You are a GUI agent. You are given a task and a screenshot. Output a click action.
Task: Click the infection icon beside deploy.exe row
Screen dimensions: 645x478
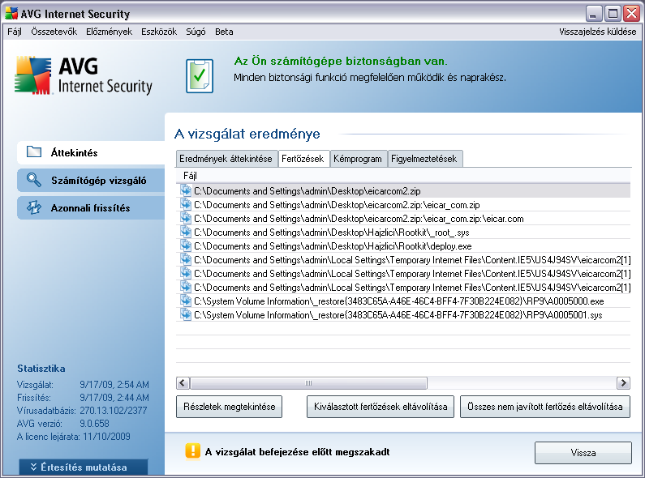(x=186, y=245)
